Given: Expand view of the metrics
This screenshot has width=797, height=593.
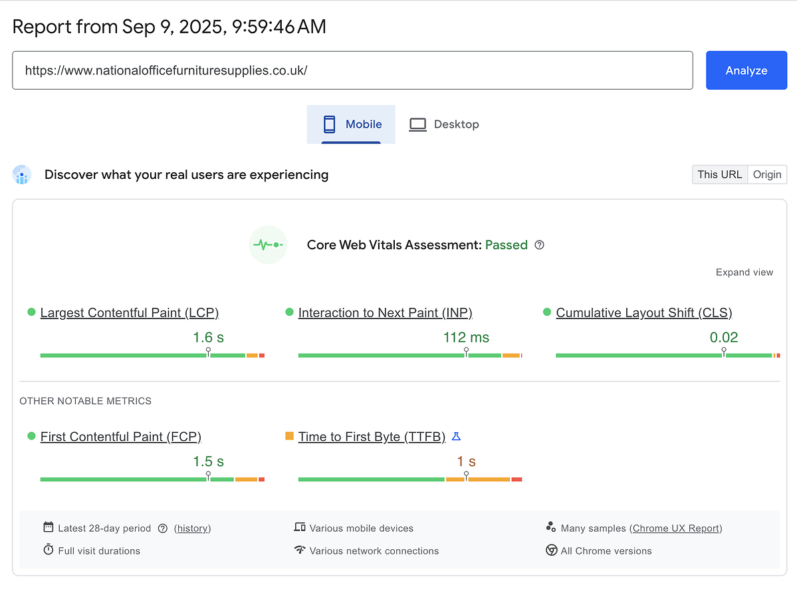Looking at the screenshot, I should click(x=744, y=273).
